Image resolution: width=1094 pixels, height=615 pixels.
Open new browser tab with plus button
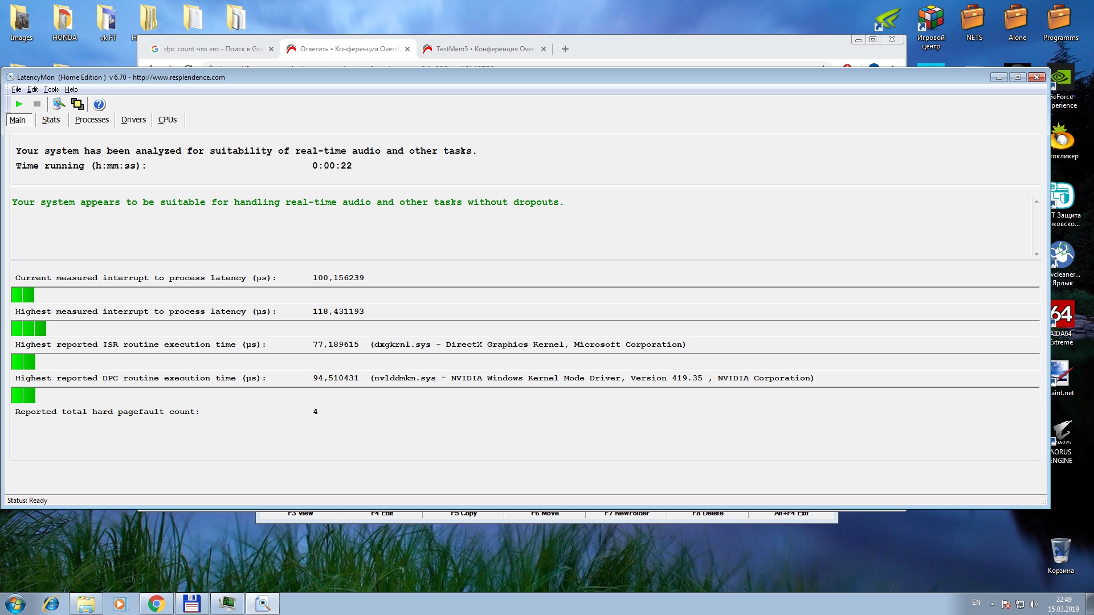[x=565, y=49]
